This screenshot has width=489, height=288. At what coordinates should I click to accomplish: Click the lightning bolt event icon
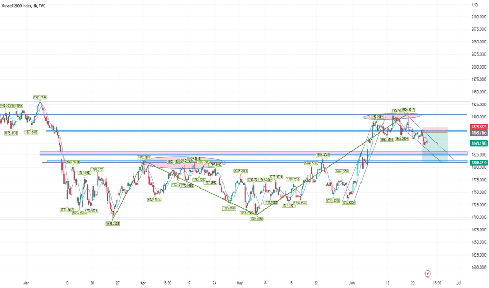pyautogui.click(x=428, y=274)
